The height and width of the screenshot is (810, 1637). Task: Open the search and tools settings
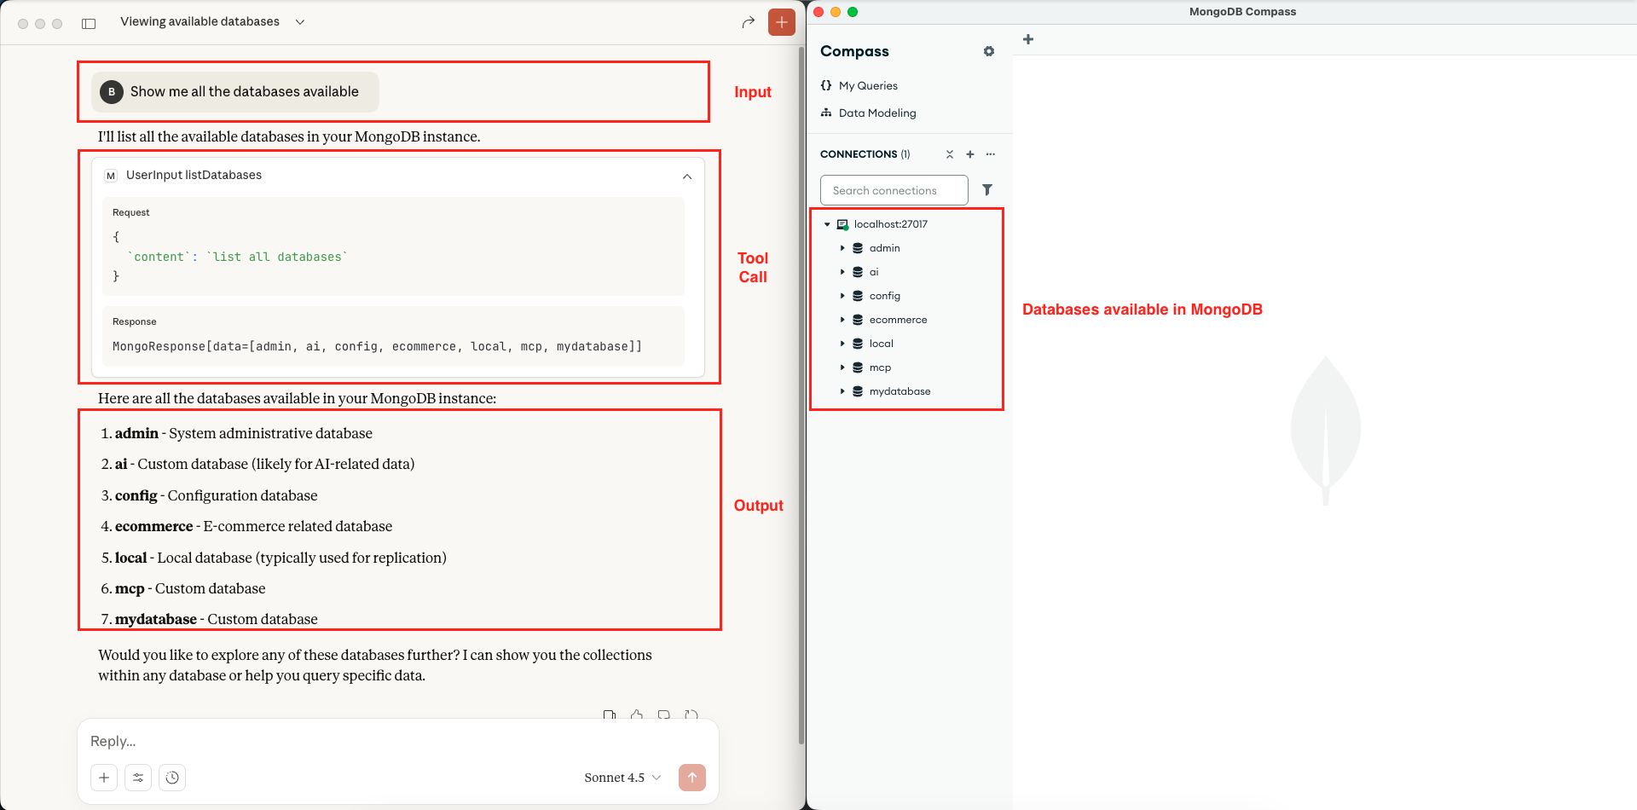tap(138, 778)
